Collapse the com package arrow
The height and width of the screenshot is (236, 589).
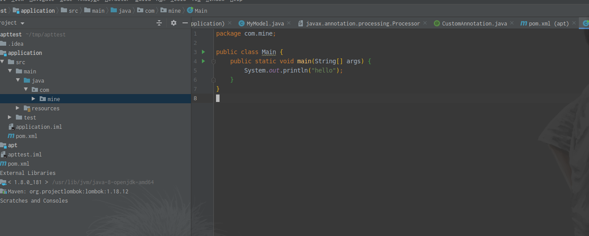pyautogui.click(x=26, y=90)
